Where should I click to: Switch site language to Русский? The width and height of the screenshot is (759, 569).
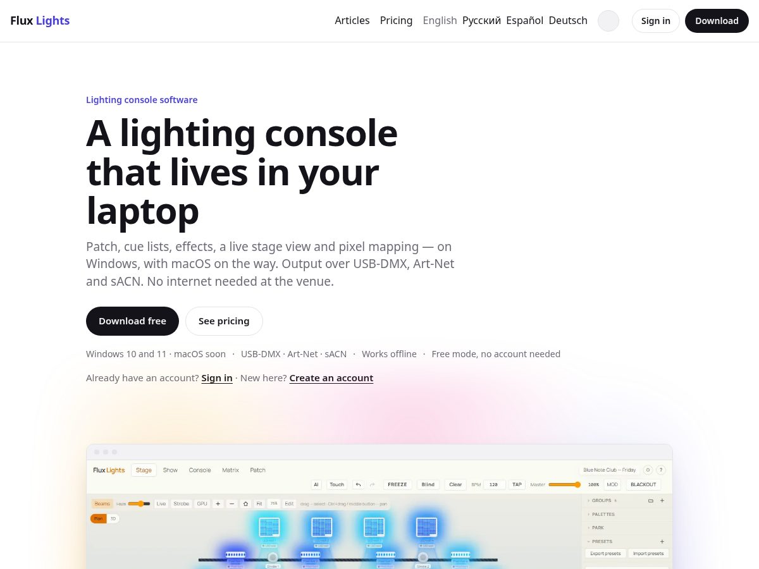482,21
